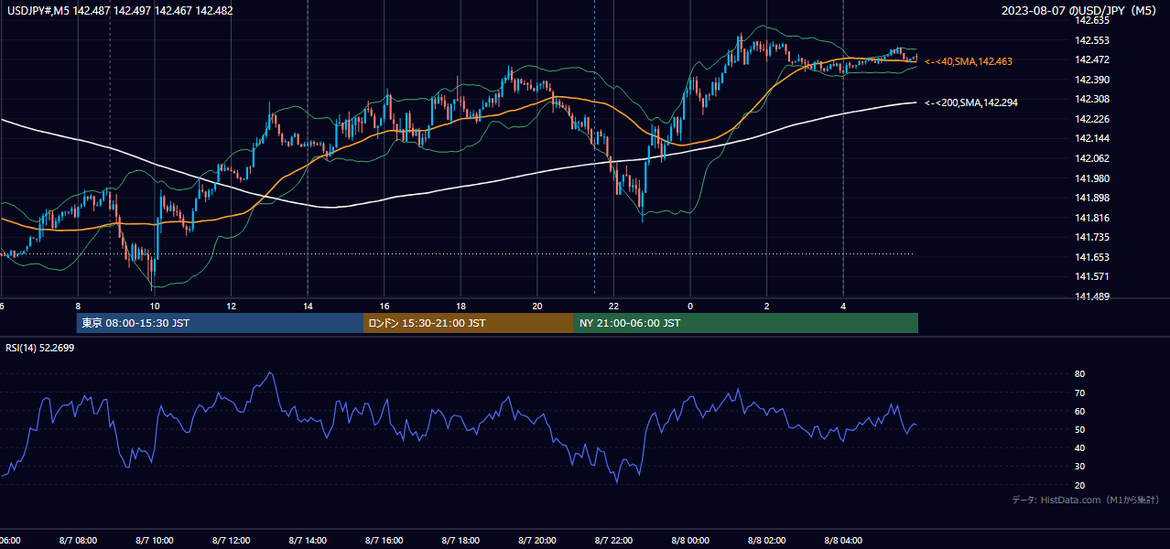Click the 8/7 12:00 time axis label
The image size is (1170, 549).
click(x=232, y=541)
